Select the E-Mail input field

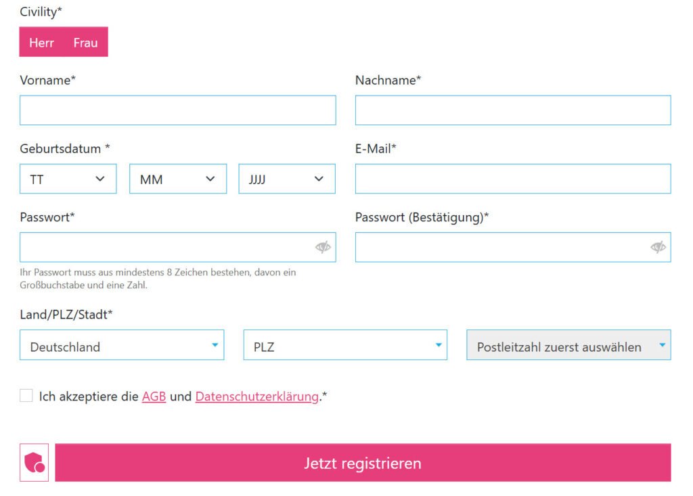(x=512, y=179)
